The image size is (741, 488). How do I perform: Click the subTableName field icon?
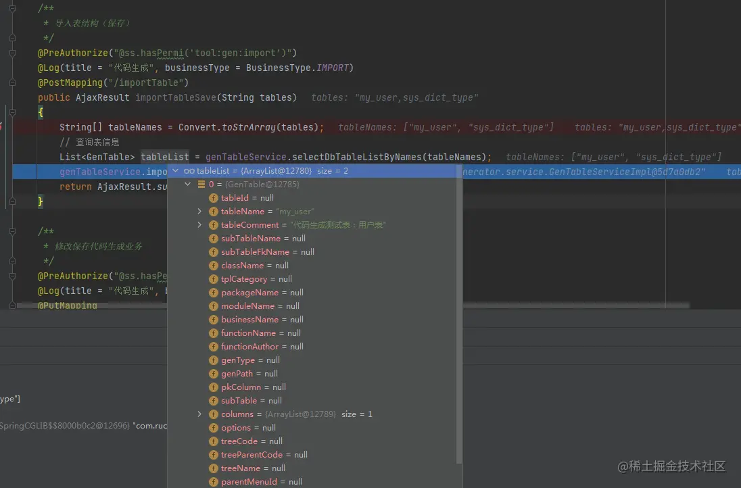pos(214,239)
